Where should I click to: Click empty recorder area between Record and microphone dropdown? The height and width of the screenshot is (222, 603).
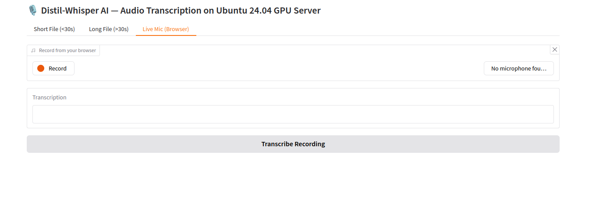(279, 68)
